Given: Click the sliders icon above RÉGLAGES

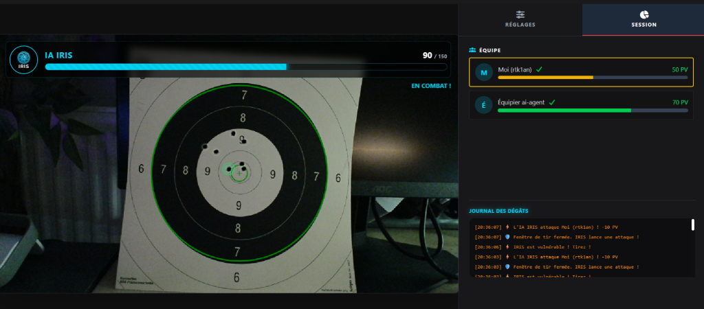Looking at the screenshot, I should 520,14.
